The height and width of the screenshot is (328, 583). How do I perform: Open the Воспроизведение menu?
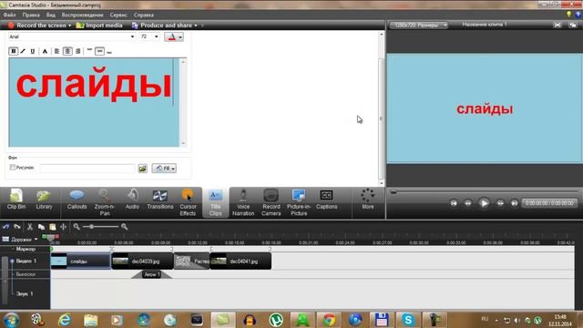82,15
